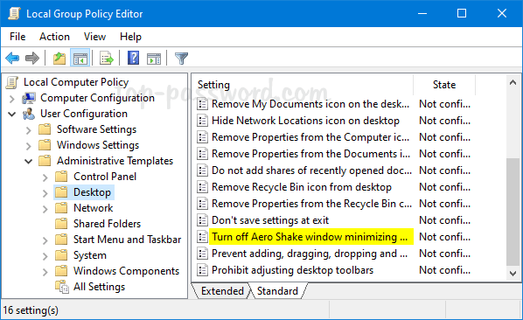Expand the Control Panel folder
523x320 pixels.
point(45,177)
